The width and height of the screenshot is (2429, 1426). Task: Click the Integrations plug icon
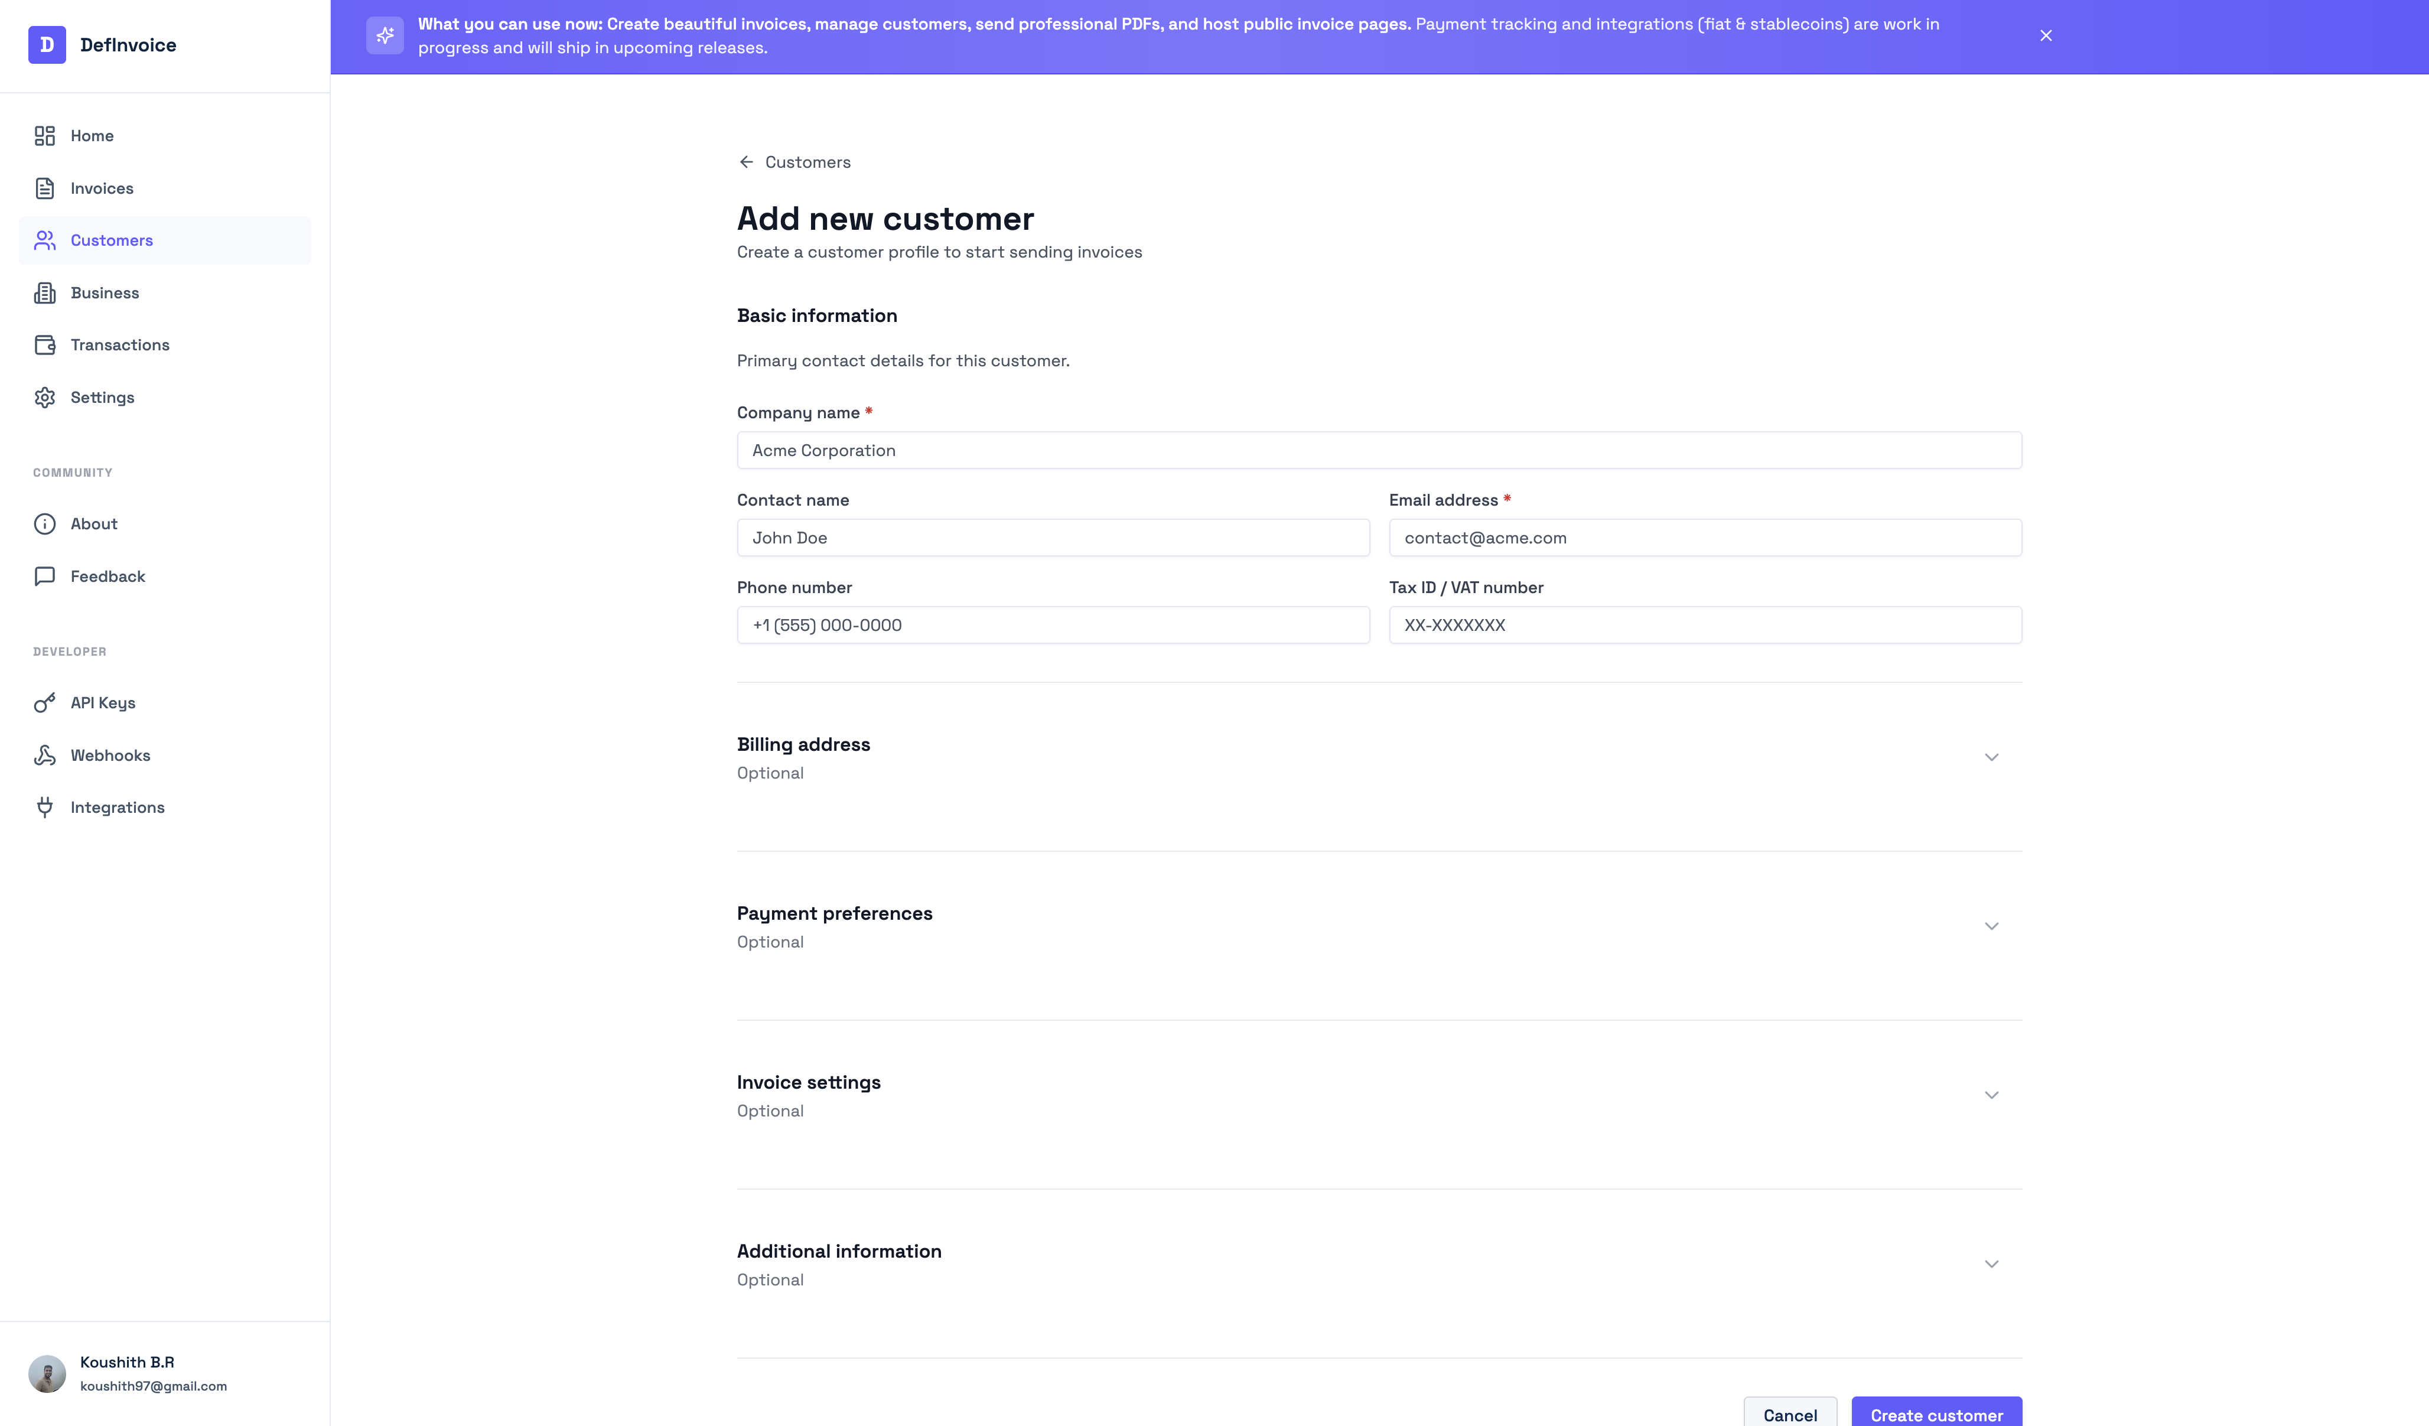tap(44, 807)
